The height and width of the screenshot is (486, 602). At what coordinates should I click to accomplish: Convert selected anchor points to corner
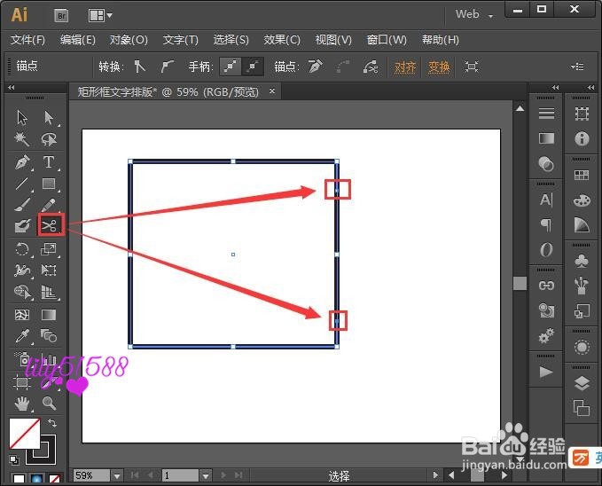tap(139, 67)
